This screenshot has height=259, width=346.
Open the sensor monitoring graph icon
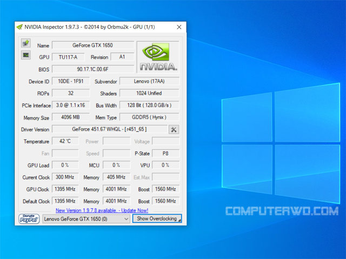pyautogui.click(x=26, y=55)
